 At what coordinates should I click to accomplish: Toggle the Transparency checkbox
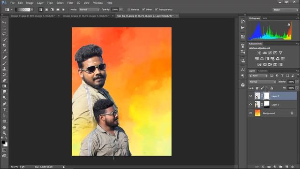point(156,9)
